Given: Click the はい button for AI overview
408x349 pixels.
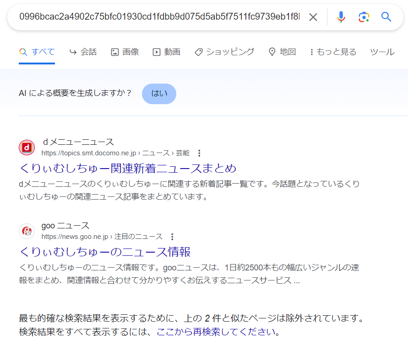Looking at the screenshot, I should [159, 94].
